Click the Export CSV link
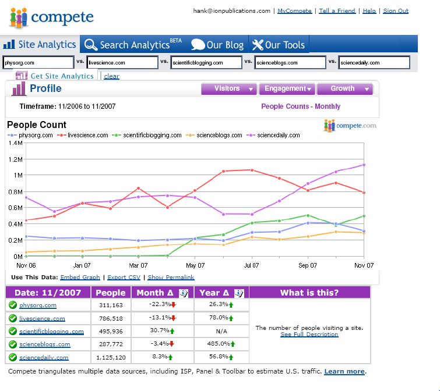440x391 pixels. point(124,278)
